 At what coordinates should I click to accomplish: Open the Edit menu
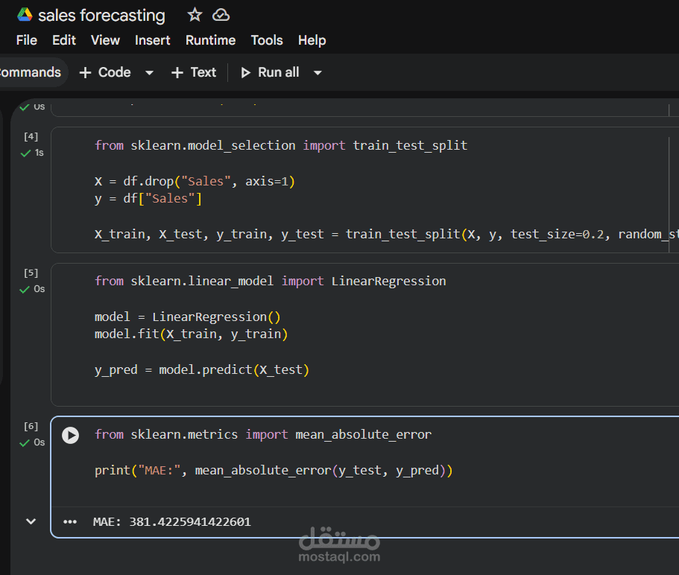pos(64,40)
